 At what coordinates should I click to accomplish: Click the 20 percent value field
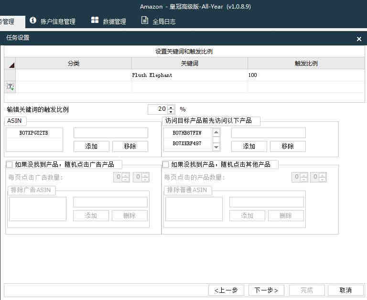pyautogui.click(x=158, y=109)
